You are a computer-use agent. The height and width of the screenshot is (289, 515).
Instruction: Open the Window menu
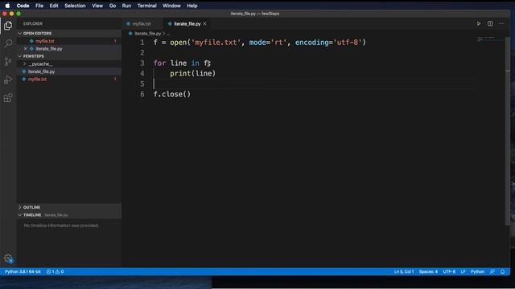pyautogui.click(x=171, y=6)
